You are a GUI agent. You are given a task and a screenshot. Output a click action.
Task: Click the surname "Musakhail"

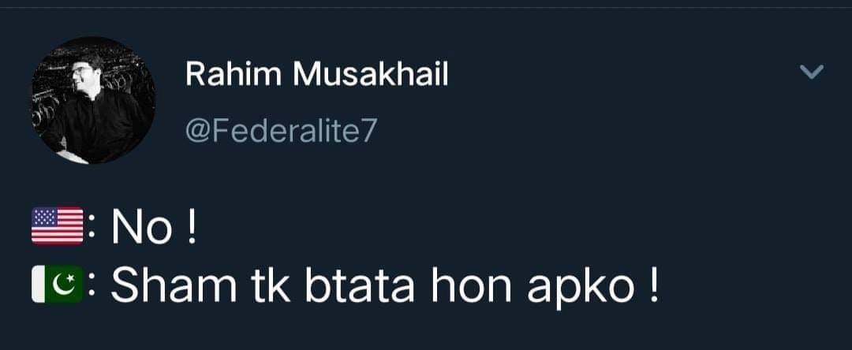pyautogui.click(x=371, y=74)
